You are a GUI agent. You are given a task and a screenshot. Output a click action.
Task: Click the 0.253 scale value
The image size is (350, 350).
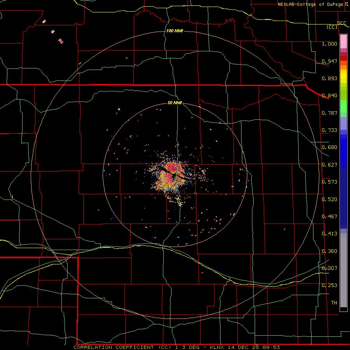coord(329,285)
